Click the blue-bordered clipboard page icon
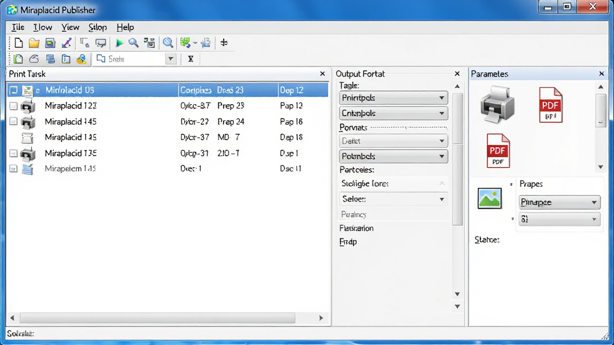The height and width of the screenshot is (345, 614). tap(66, 59)
